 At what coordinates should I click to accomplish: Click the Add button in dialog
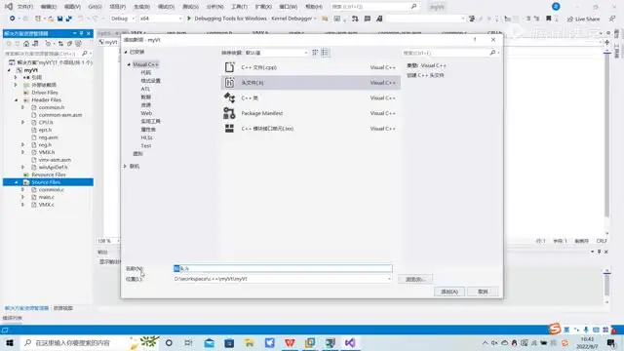point(449,292)
